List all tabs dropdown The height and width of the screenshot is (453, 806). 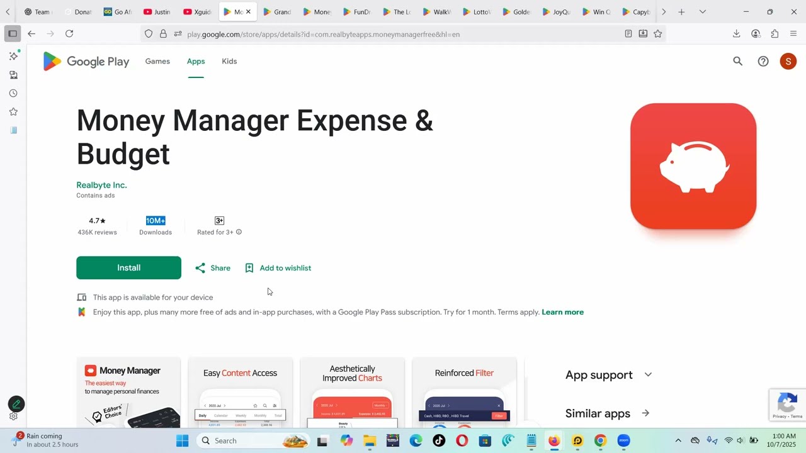pos(703,12)
